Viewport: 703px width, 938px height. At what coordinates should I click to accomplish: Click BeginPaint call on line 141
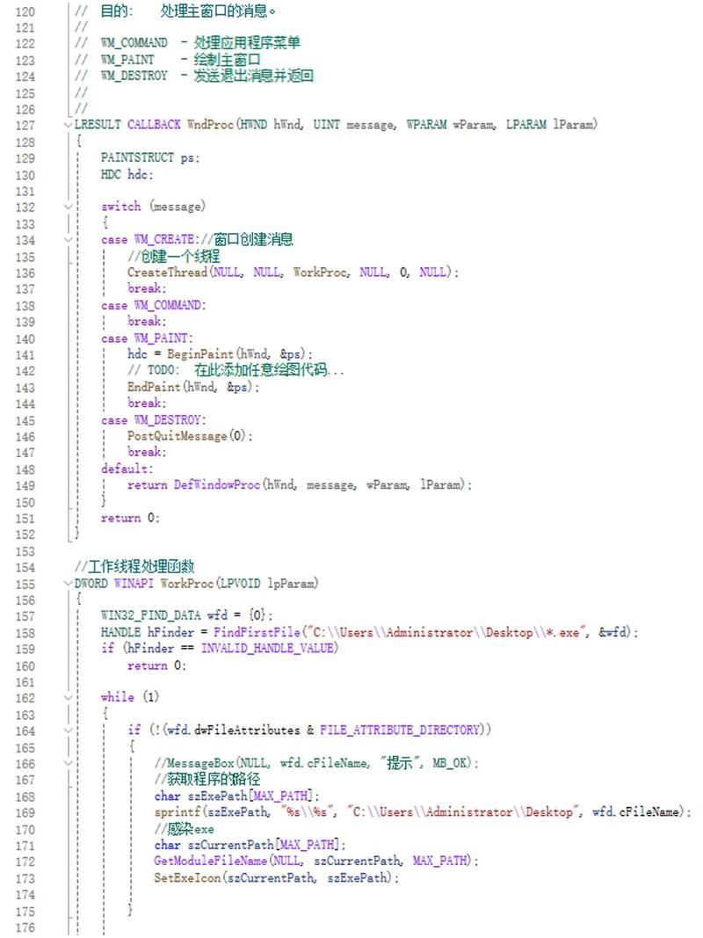coord(199,354)
